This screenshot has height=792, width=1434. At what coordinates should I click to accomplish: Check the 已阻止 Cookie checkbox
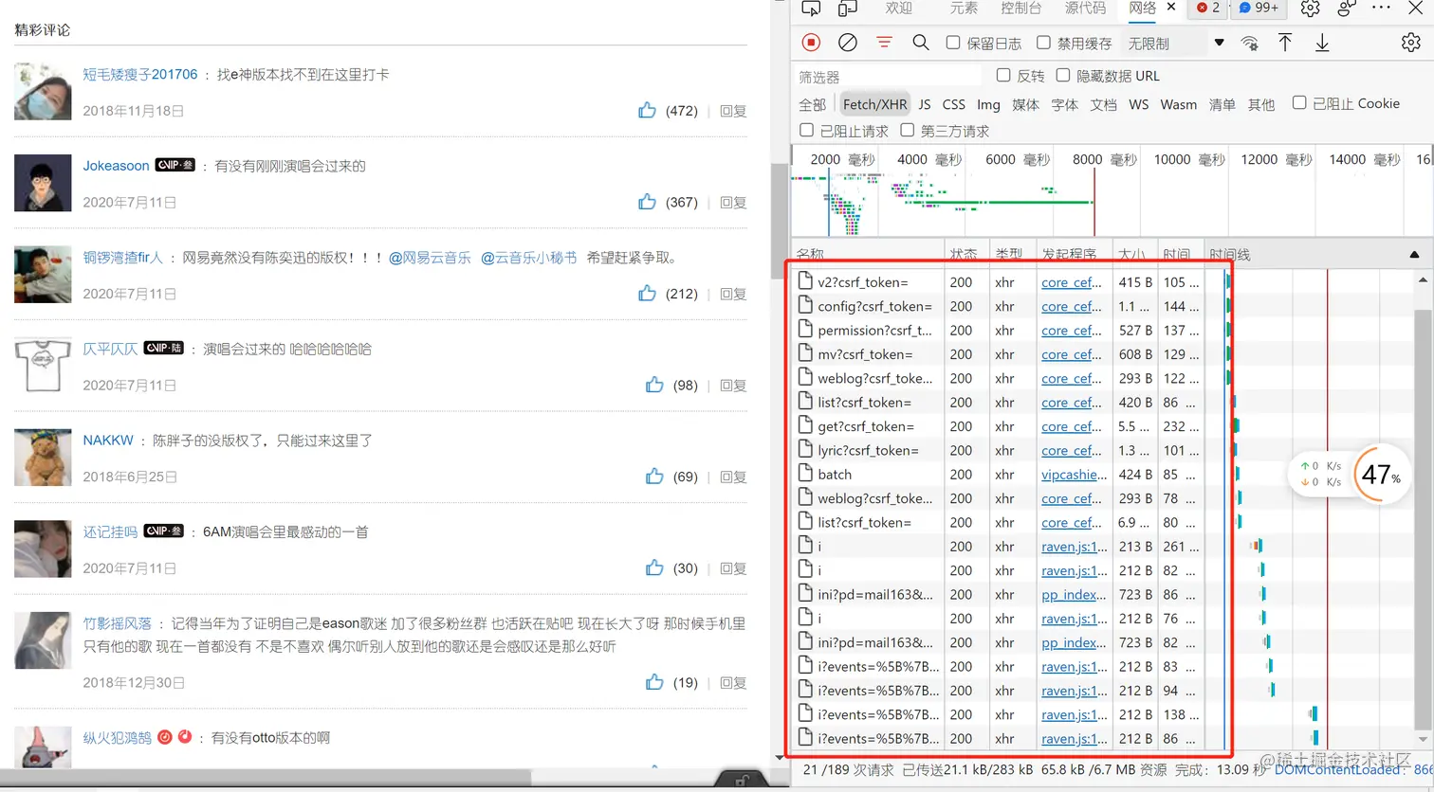pos(1299,102)
